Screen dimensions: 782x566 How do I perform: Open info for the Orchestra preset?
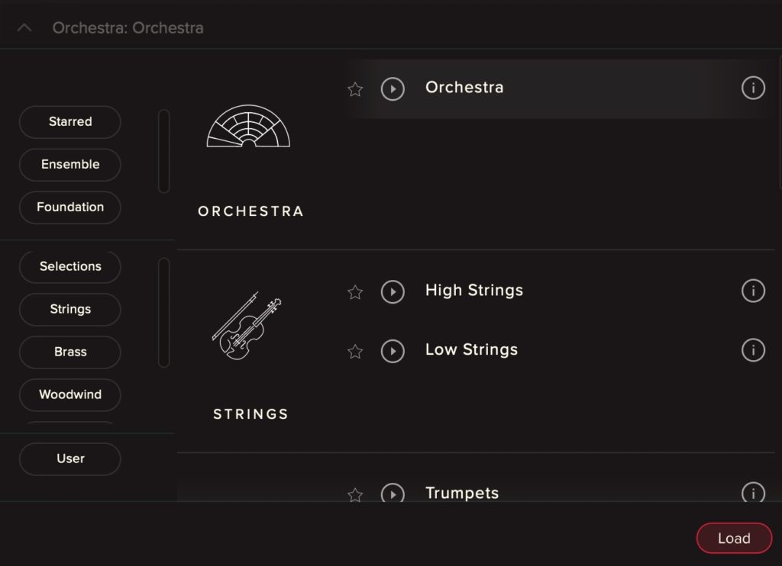(753, 88)
